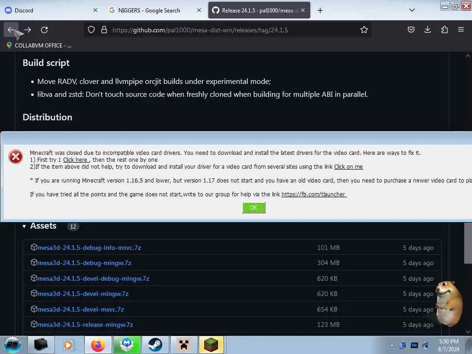Save page to Pocket
The image size is (472, 354).
click(x=411, y=29)
